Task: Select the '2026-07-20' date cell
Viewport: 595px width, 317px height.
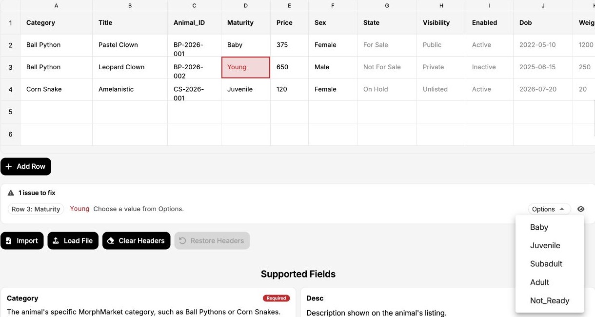Action: pyautogui.click(x=543, y=89)
